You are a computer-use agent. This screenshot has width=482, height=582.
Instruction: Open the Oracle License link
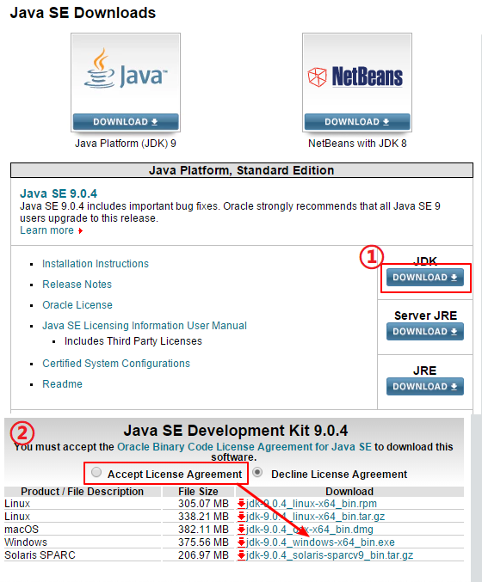pyautogui.click(x=77, y=304)
